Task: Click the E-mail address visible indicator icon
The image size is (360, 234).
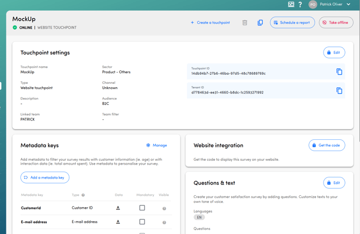Action: pos(164,222)
